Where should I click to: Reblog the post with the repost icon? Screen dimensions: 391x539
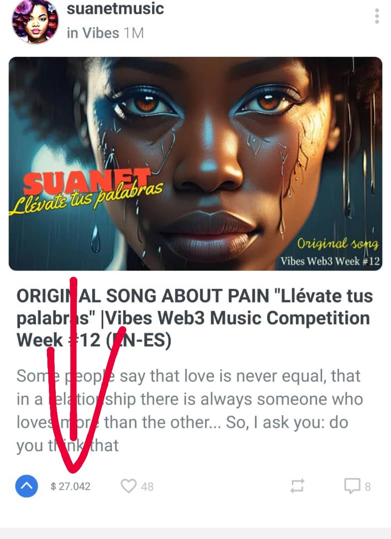tap(297, 486)
